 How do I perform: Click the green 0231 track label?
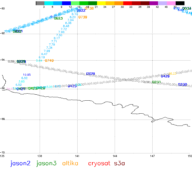click(x=156, y=82)
